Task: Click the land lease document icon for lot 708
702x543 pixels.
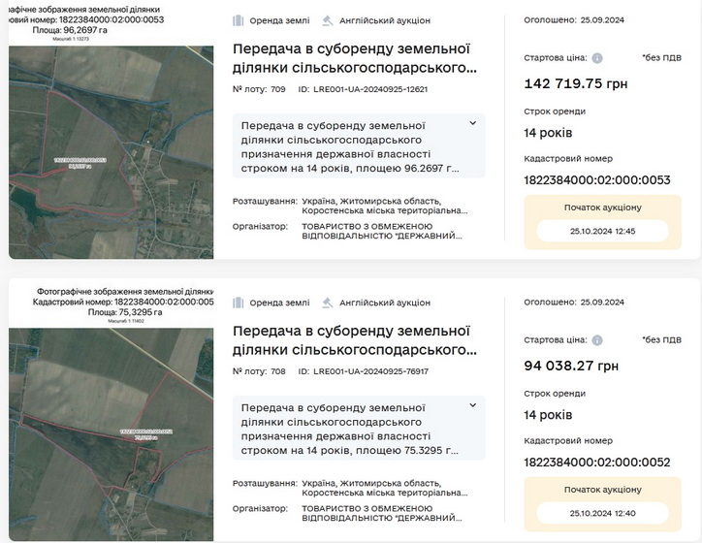Action: coord(239,303)
